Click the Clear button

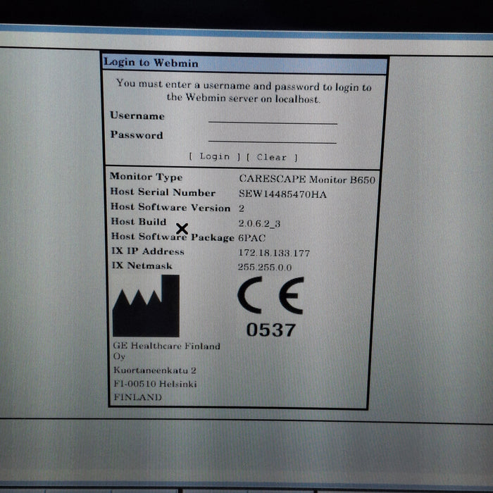[x=272, y=157]
